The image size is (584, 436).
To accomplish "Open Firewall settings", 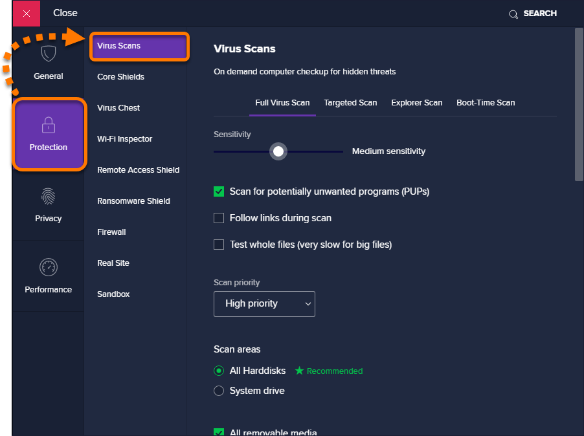I will (x=111, y=232).
